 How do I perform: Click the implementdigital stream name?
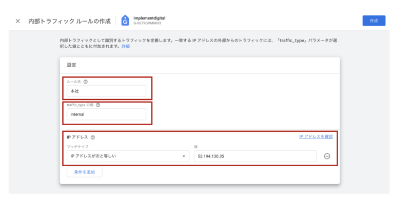[149, 18]
